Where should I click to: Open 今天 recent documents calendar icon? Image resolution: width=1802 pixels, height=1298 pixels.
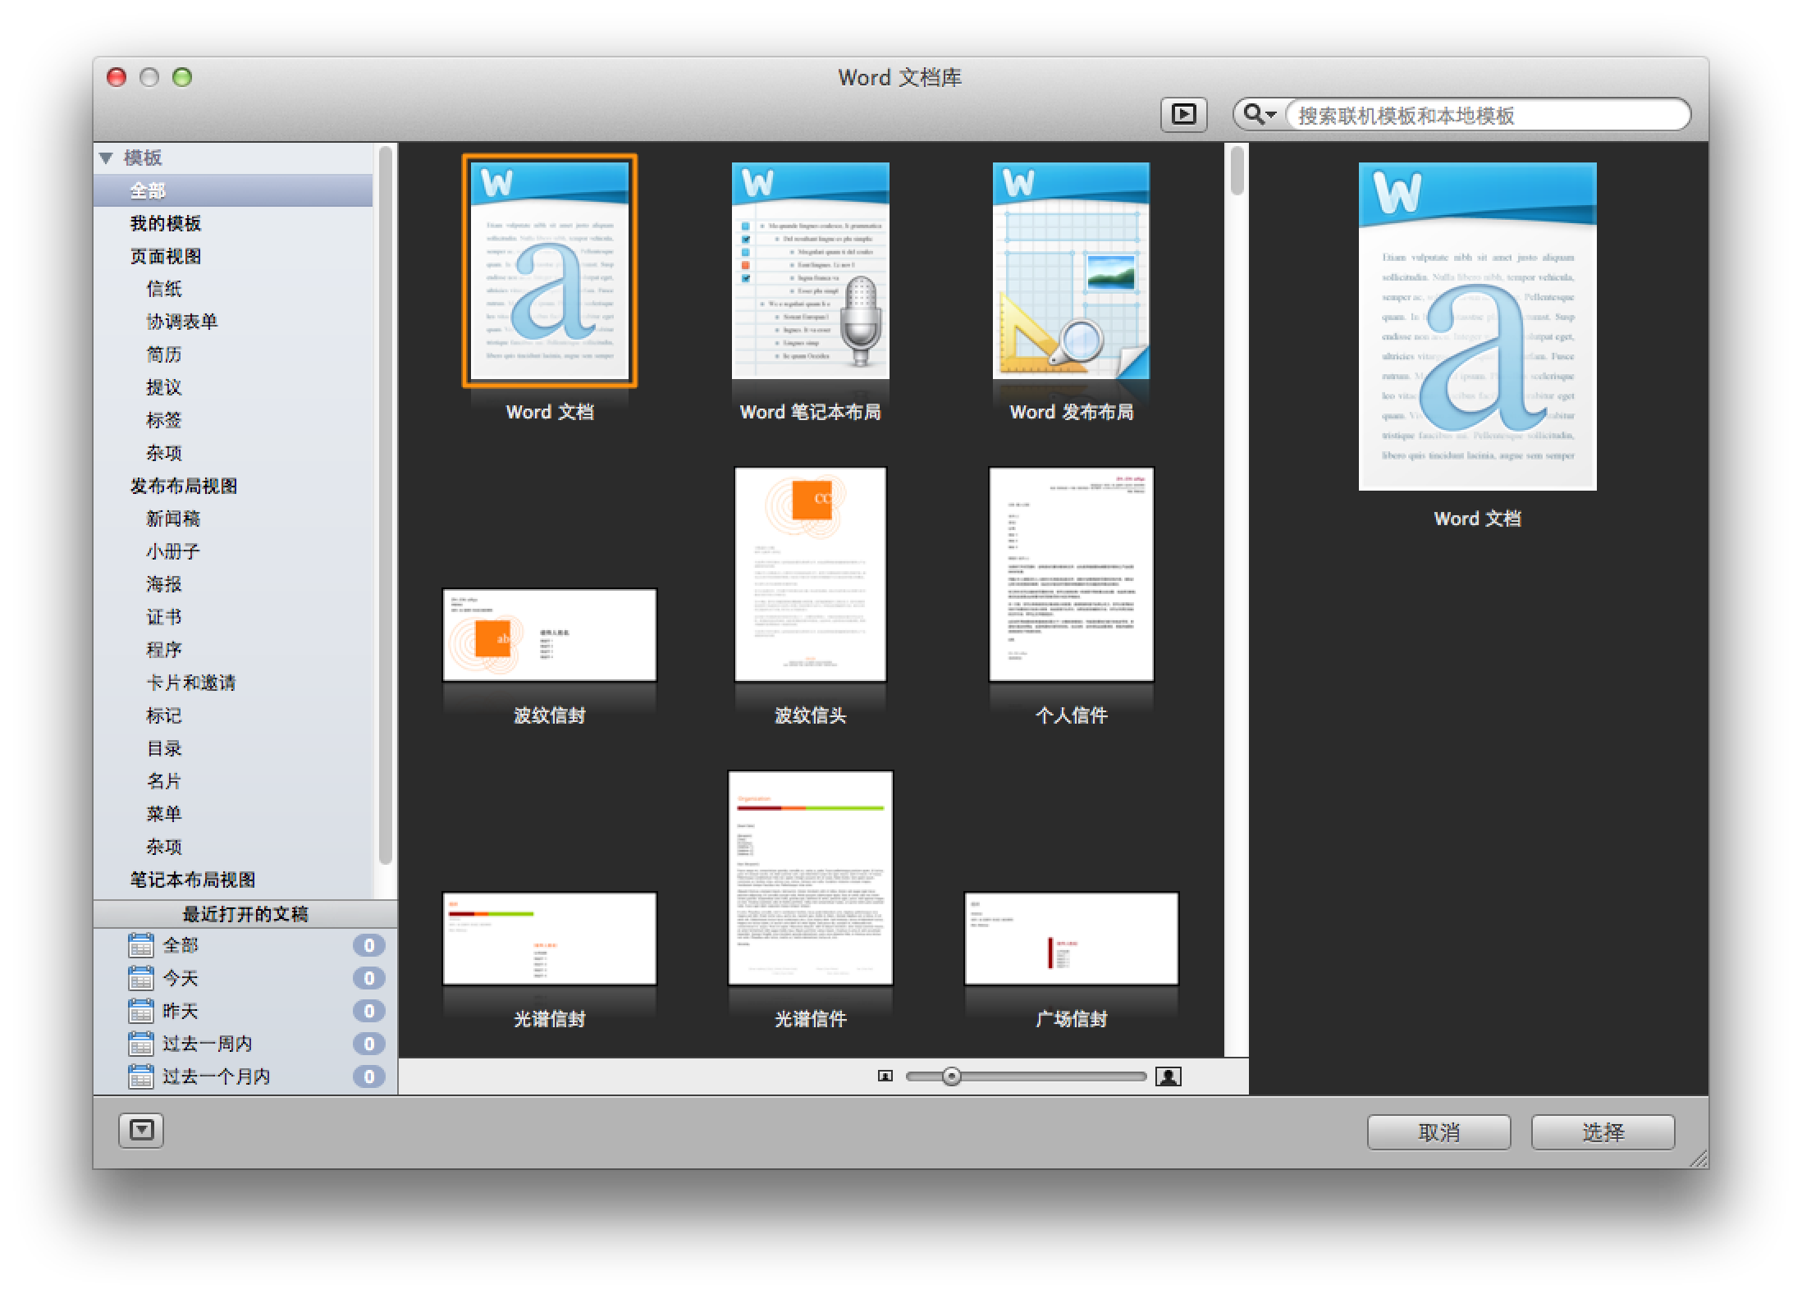click(141, 978)
